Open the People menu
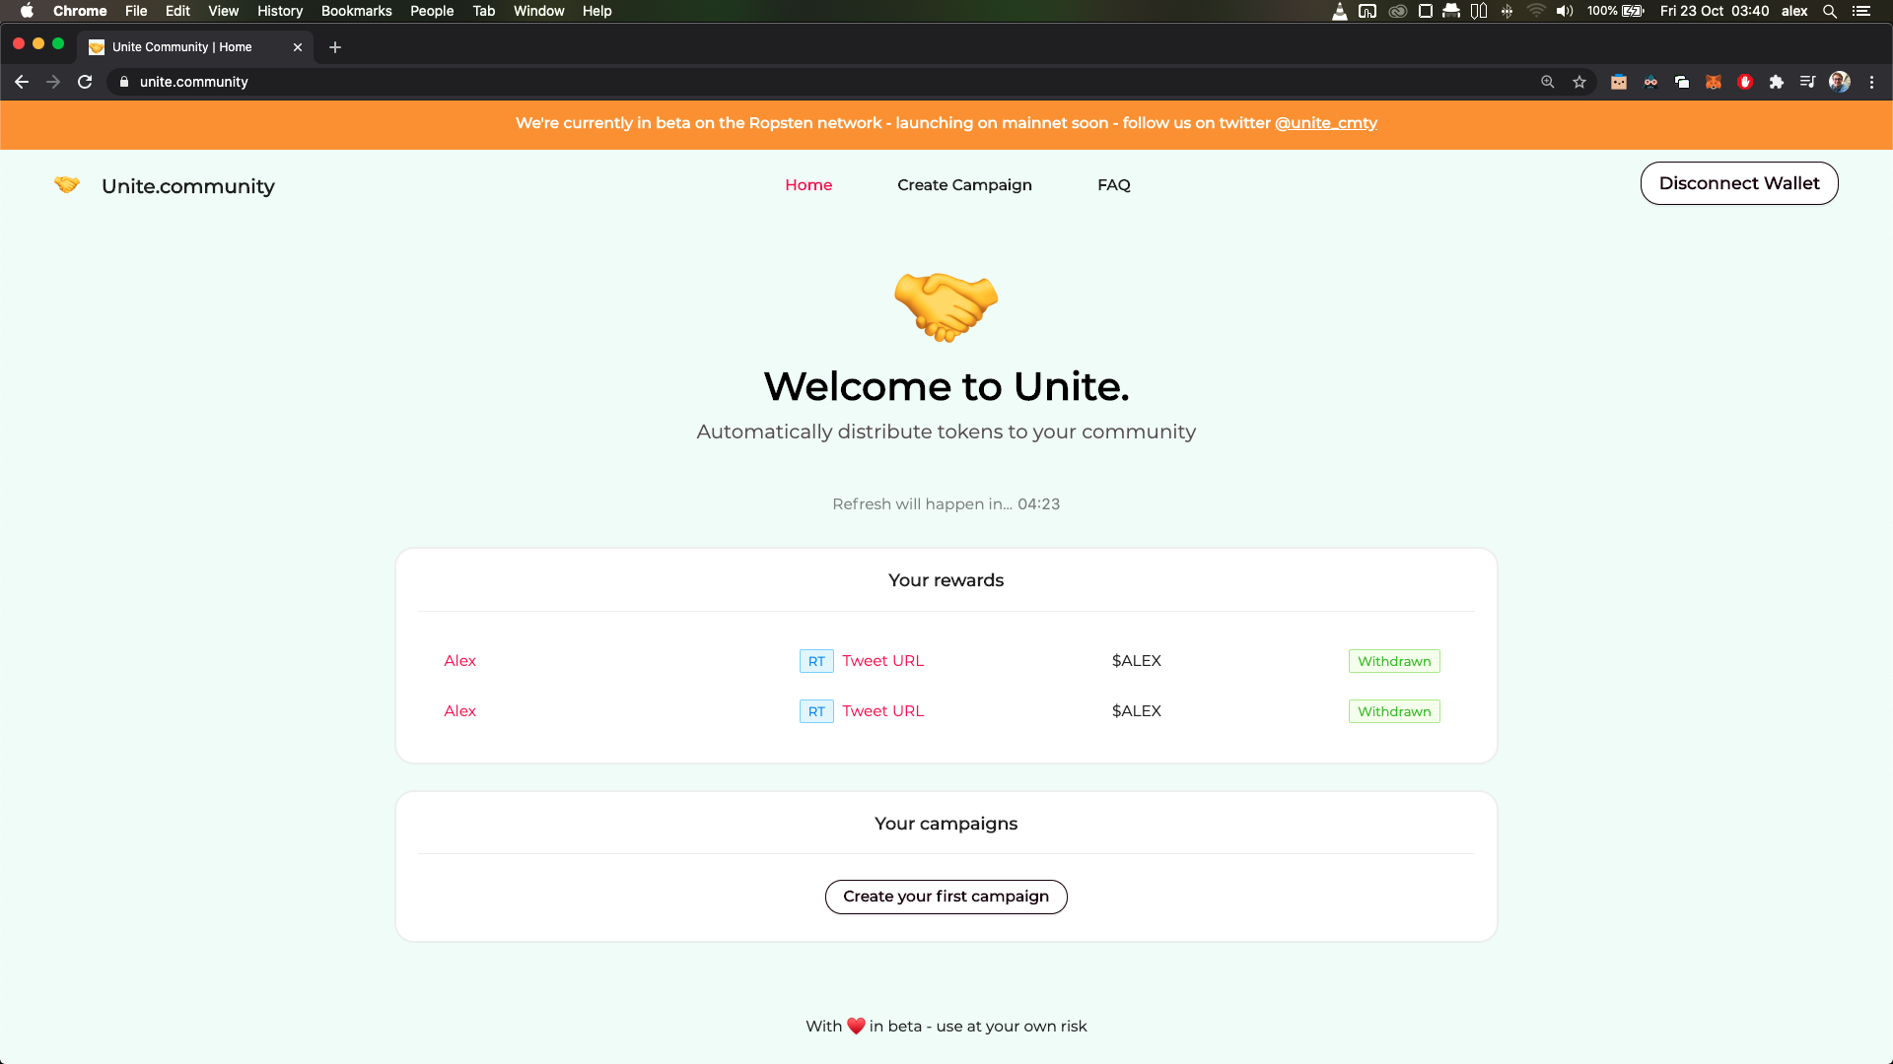 432,11
